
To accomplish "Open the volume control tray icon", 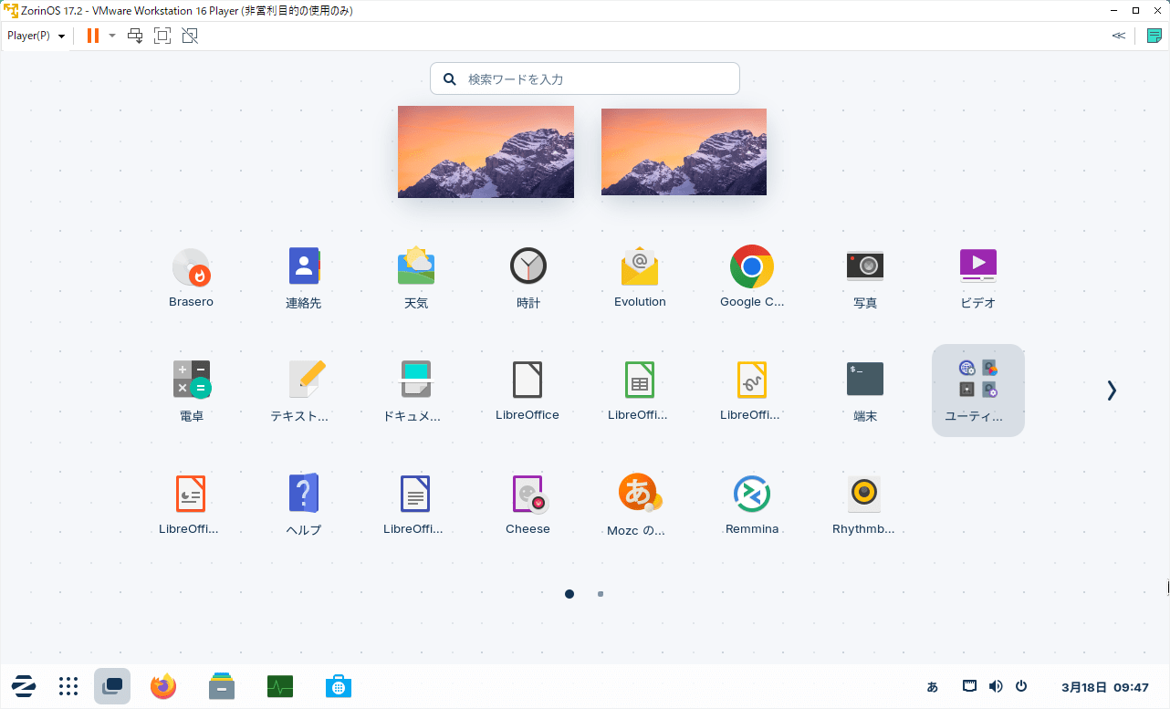I will tap(996, 686).
